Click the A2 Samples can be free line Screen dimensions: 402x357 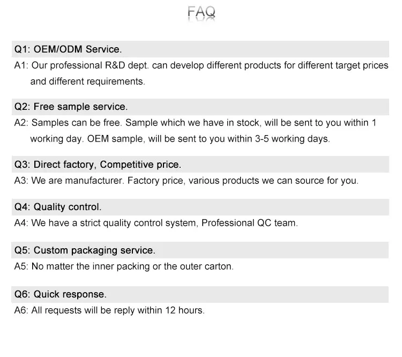pyautogui.click(x=195, y=123)
